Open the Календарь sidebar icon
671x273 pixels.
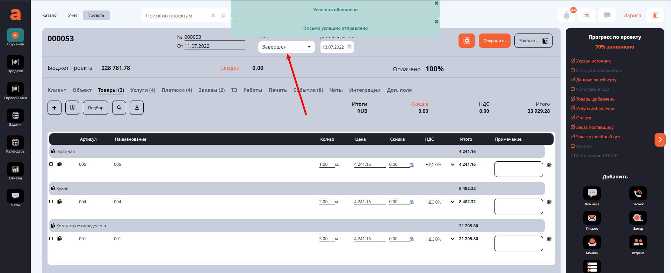15,143
